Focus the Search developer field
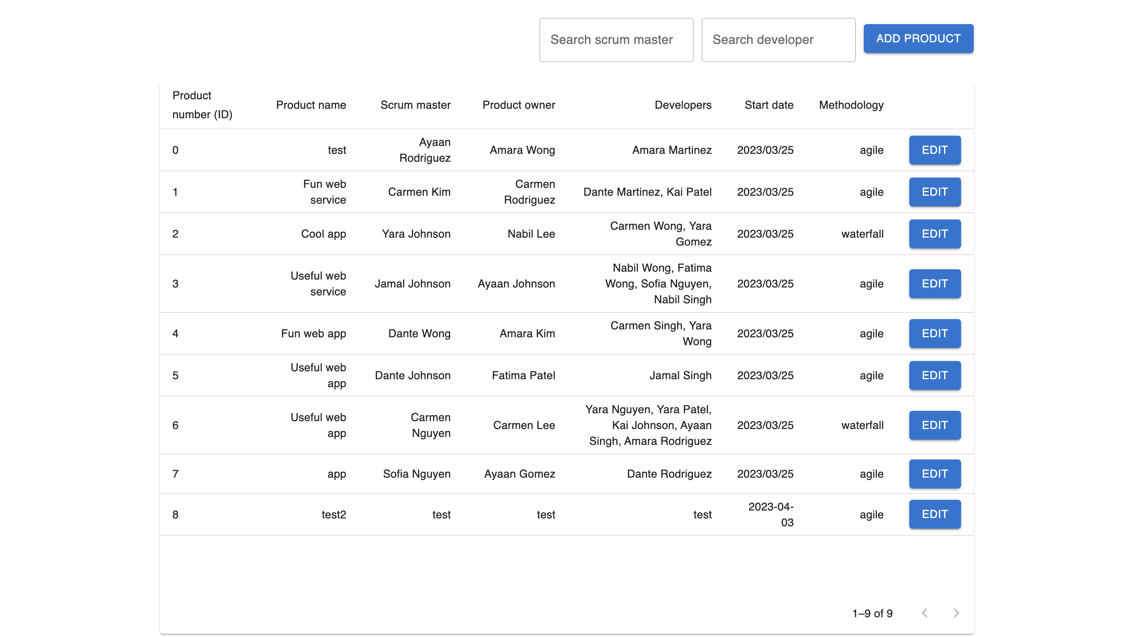This screenshot has width=1128, height=637. (x=778, y=40)
